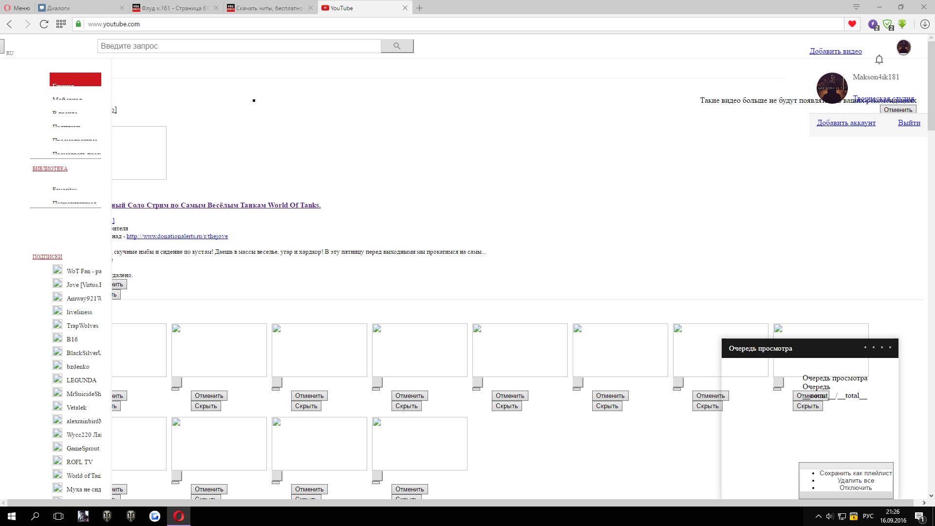Open the tab list menu beside window controls
Image resolution: width=935 pixels, height=526 pixels.
[x=856, y=7]
